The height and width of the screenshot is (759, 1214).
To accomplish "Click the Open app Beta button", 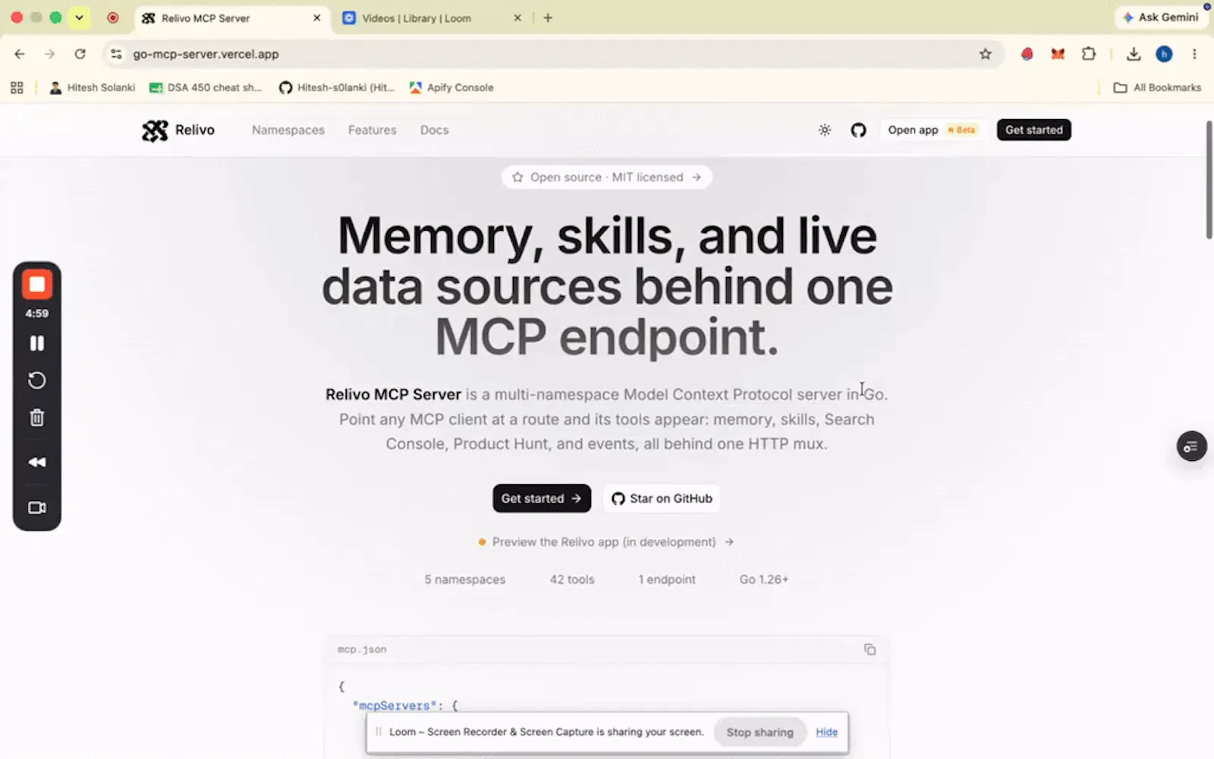I will [933, 130].
